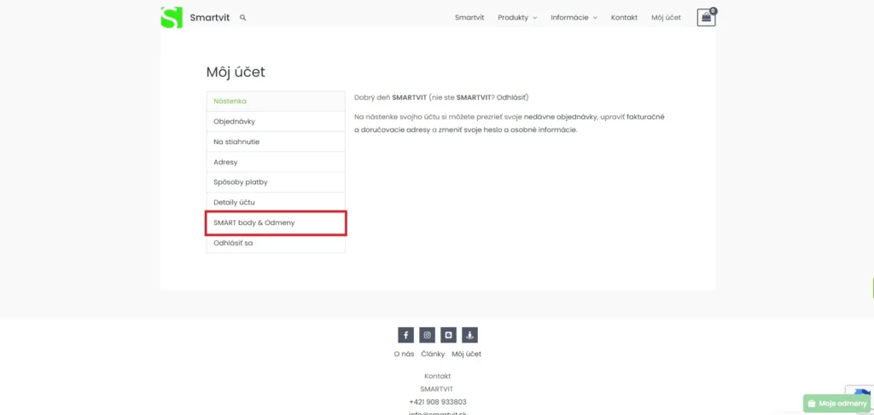This screenshot has height=415, width=874.
Task: Open the search magnifier icon
Action: [243, 17]
